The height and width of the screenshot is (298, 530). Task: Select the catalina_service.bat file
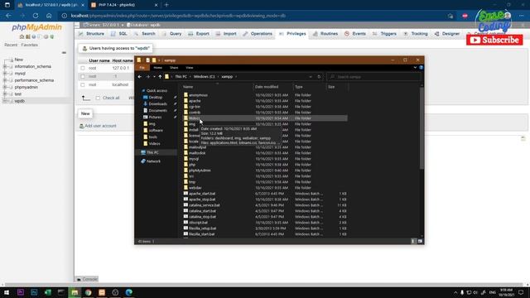(205, 205)
